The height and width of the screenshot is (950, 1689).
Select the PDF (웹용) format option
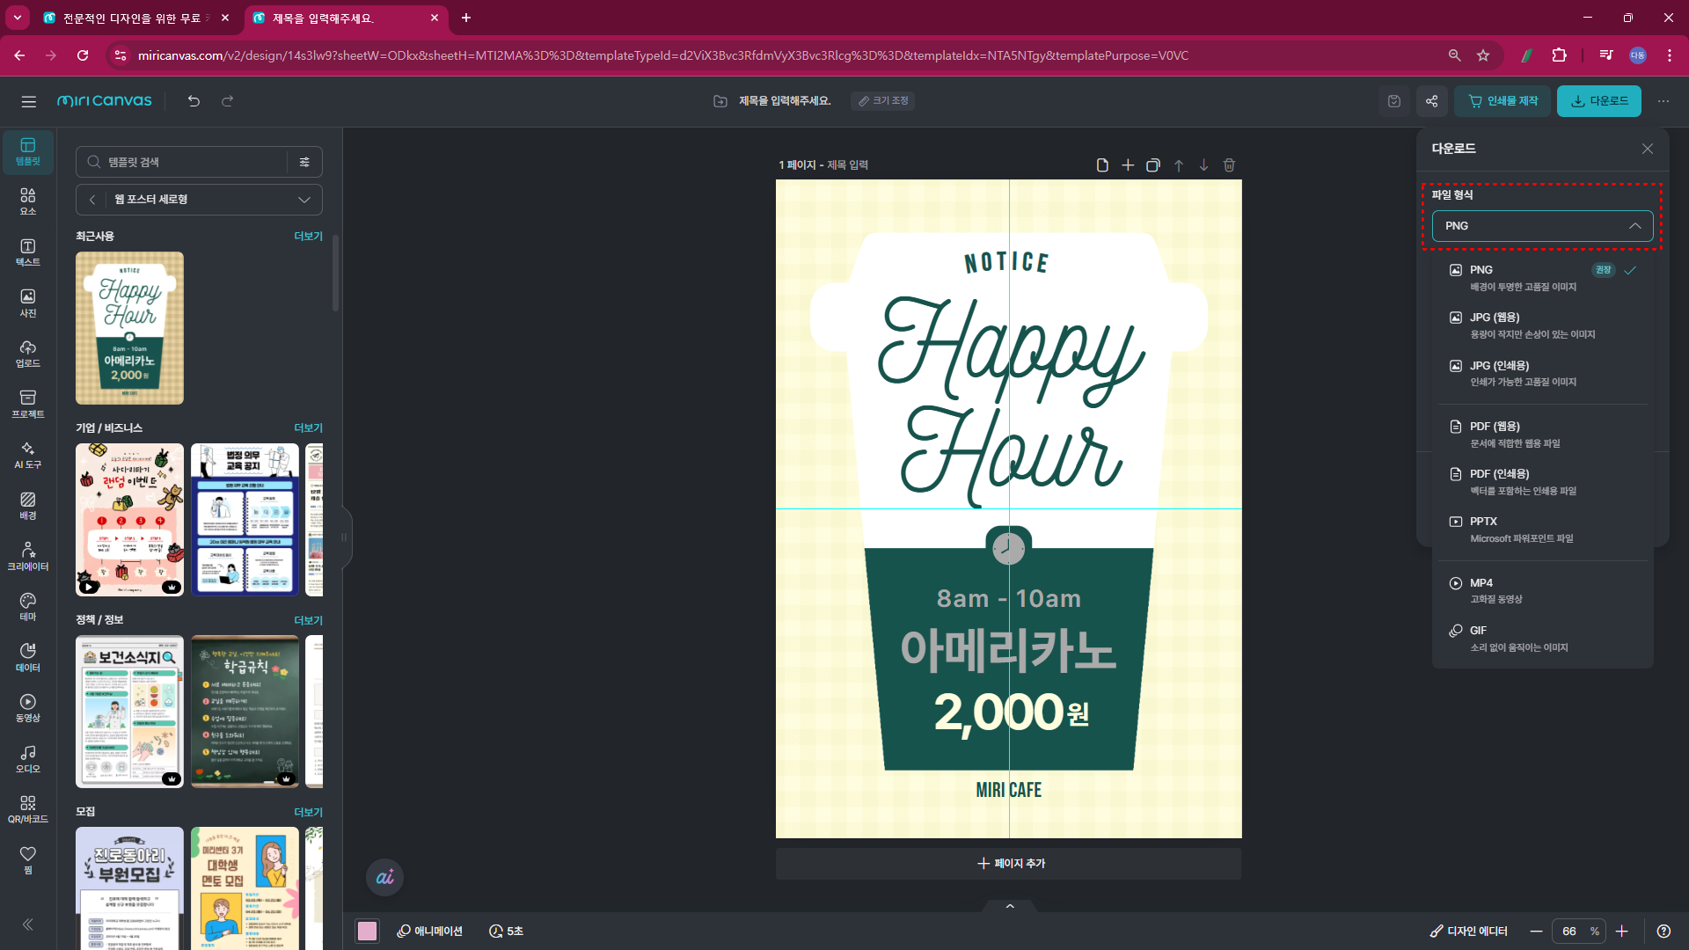pyautogui.click(x=1542, y=435)
